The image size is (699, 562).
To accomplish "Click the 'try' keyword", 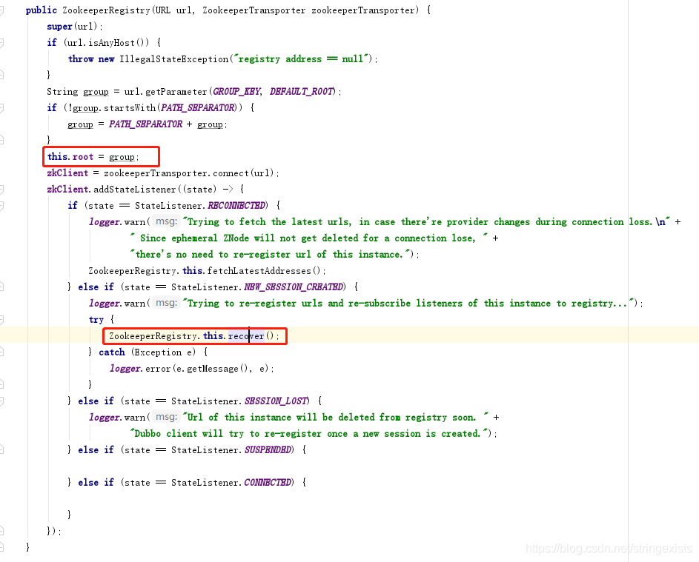I will [x=96, y=320].
